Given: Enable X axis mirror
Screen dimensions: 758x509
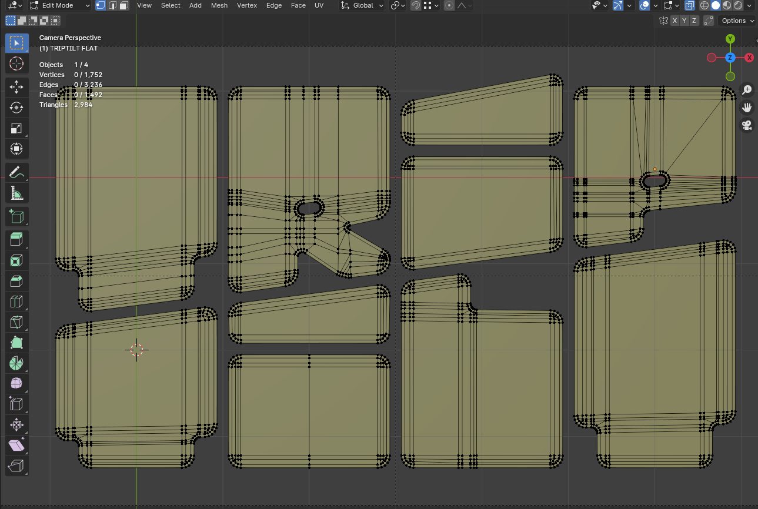Looking at the screenshot, I should [x=675, y=21].
